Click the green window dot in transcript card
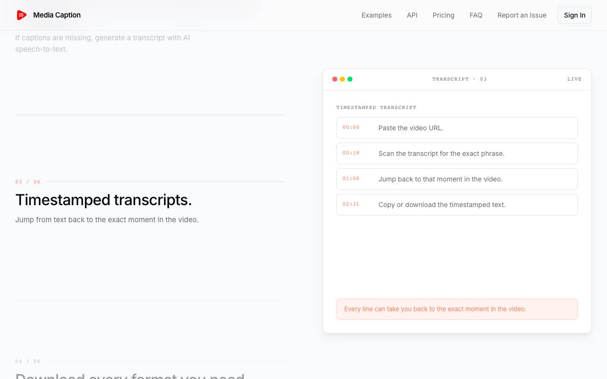This screenshot has height=379, width=607. [350, 79]
